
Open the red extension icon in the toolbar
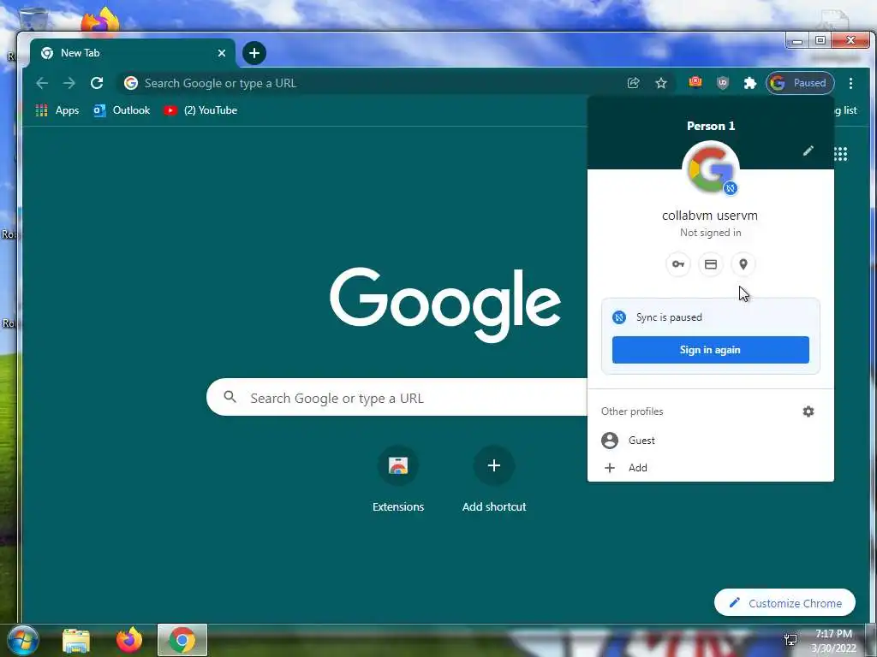coord(695,83)
